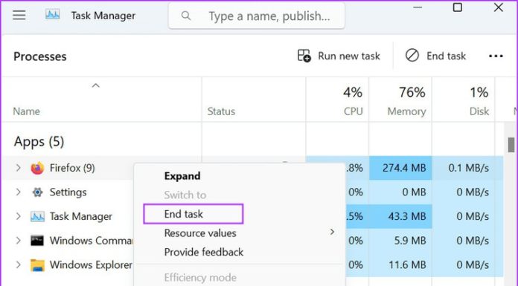Expand the Task Manager process row
This screenshot has height=286, width=518.
pyautogui.click(x=19, y=216)
